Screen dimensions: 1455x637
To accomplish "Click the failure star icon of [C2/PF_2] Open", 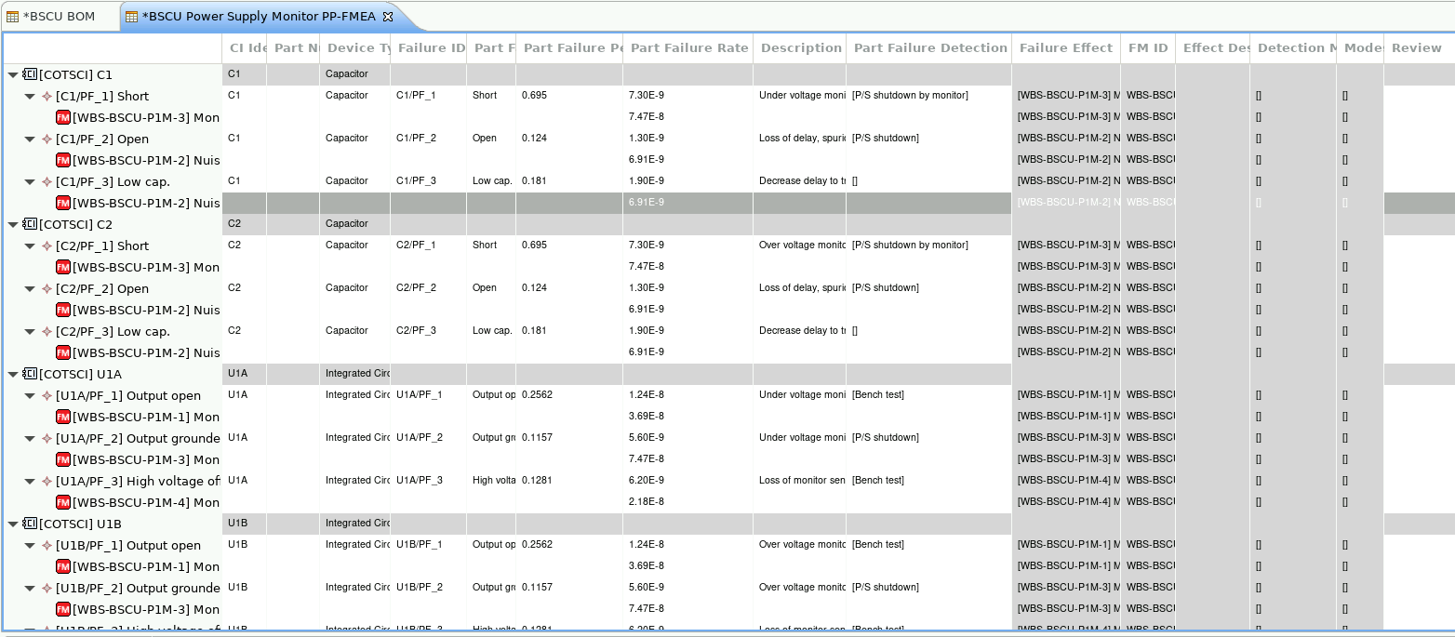I will [47, 288].
